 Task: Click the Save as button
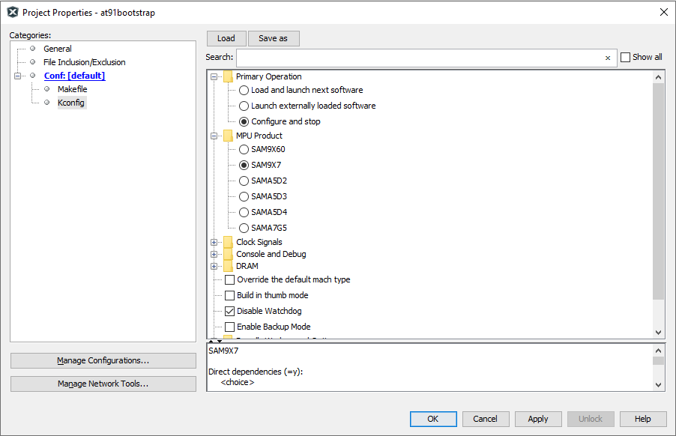click(x=273, y=38)
